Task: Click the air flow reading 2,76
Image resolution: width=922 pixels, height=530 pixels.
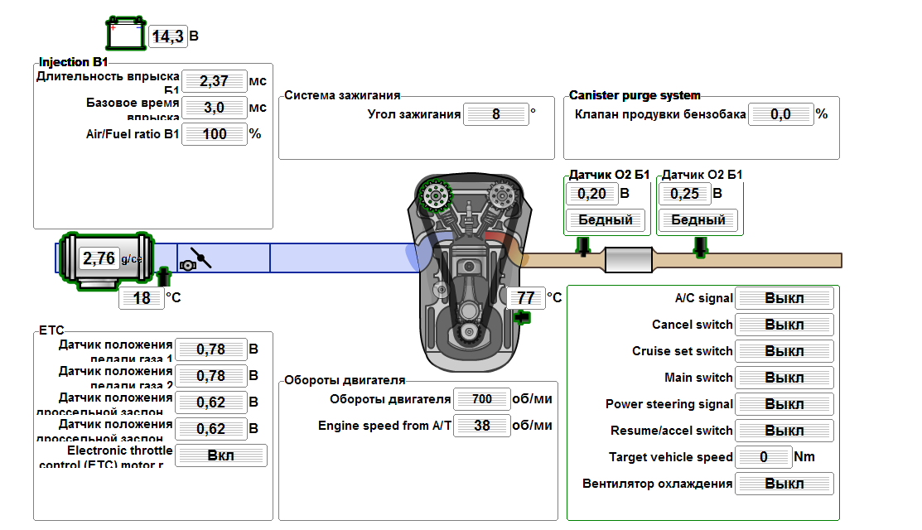Action: pos(99,258)
